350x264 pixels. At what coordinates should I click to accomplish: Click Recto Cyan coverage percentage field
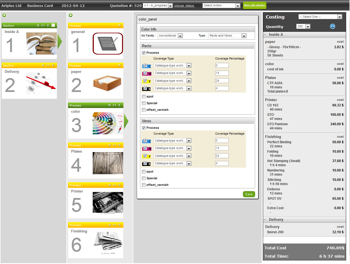click(222, 66)
